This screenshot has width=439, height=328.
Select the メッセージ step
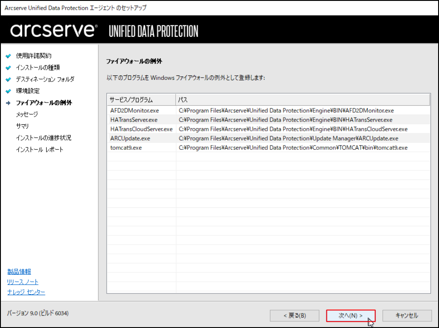point(27,114)
